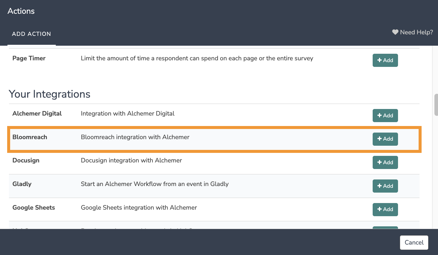Click the Alchemer Digital row label
Viewport: 438px width, 255px height.
click(37, 113)
